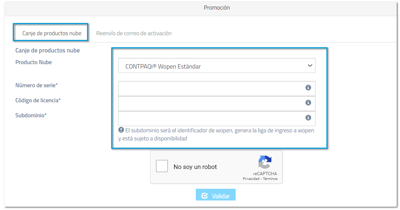Open the reCAPTCHA Privacidad link
400x210 pixels.
(x=251, y=179)
